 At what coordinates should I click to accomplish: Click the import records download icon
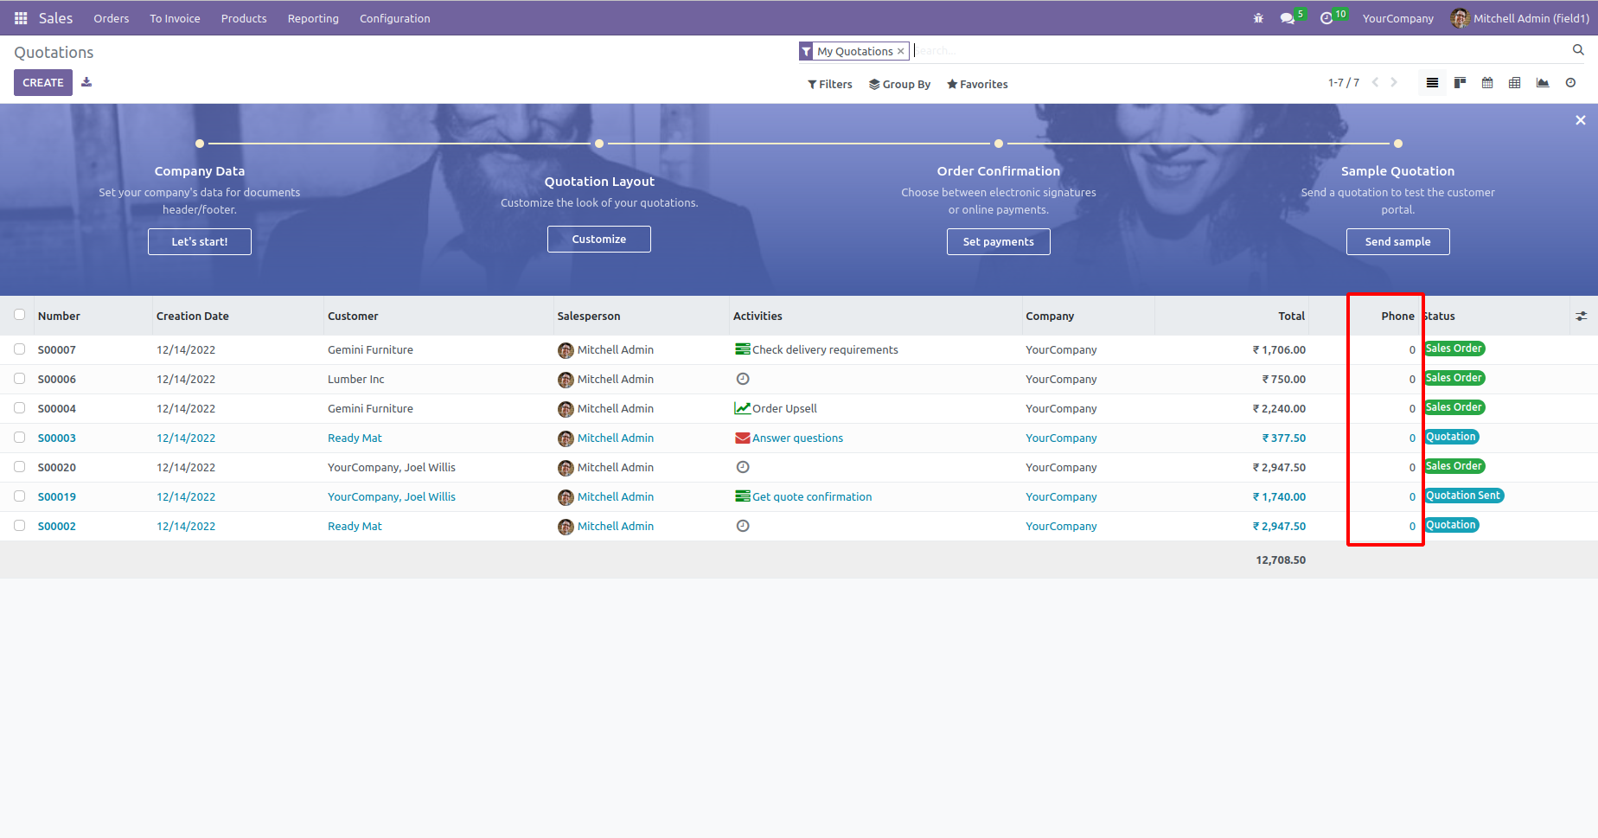click(86, 82)
